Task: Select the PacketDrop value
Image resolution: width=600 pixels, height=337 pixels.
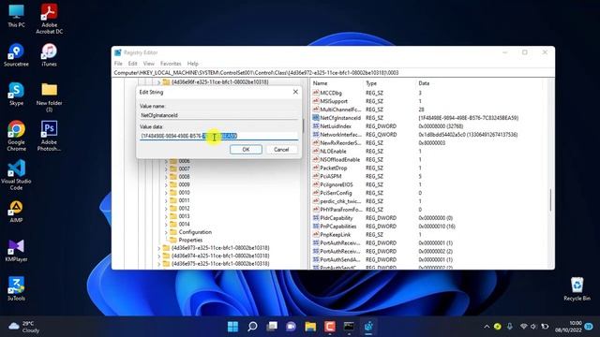Action: coord(334,168)
